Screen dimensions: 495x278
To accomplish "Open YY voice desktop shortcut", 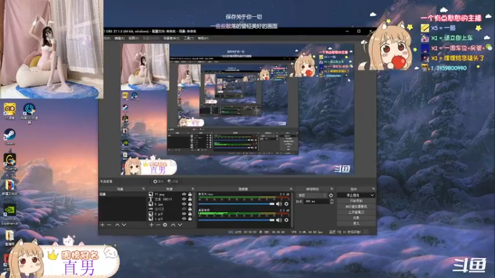I will (x=9, y=111).
